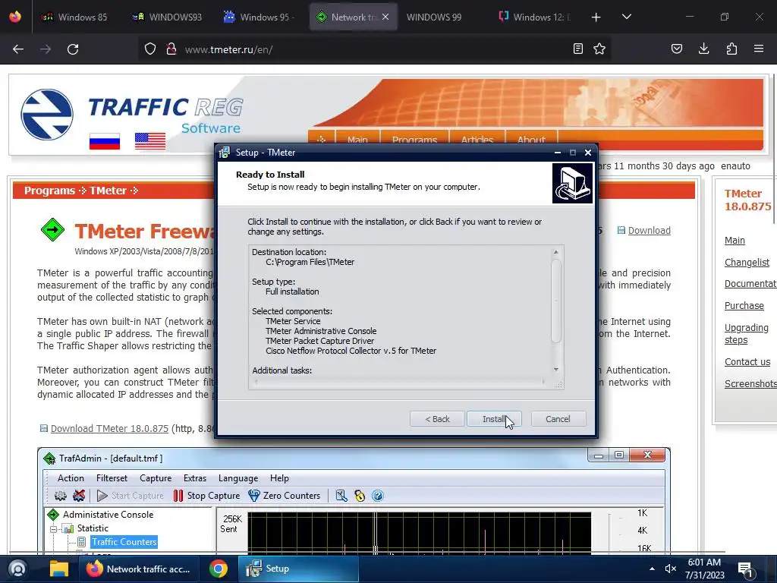Click Zero Counters in TrafAdmin screenshot
The image size is (777, 583).
pos(285,495)
